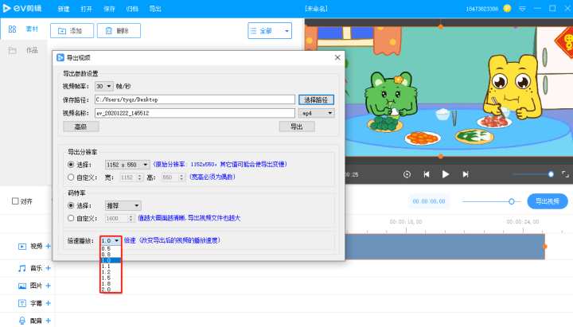
Task: Click the 图片 track icon
Action: coord(22,286)
